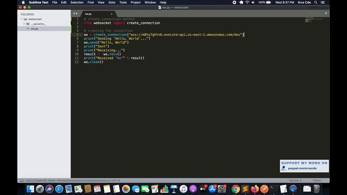347x195 pixels.
Task: Open the Sublime Text application menu
Action: pos(38,2)
